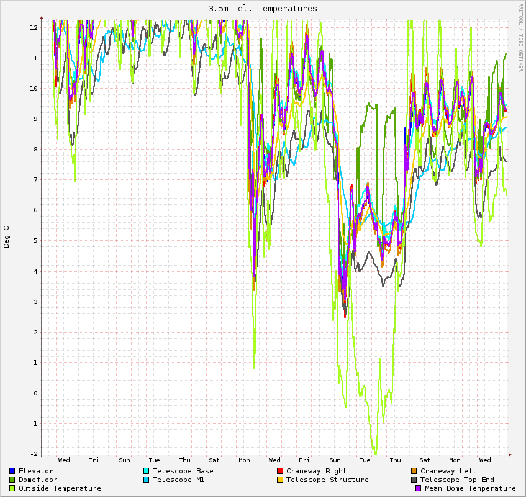Click the "Telescope Top End" legend label
526x497 pixels.
(457, 480)
